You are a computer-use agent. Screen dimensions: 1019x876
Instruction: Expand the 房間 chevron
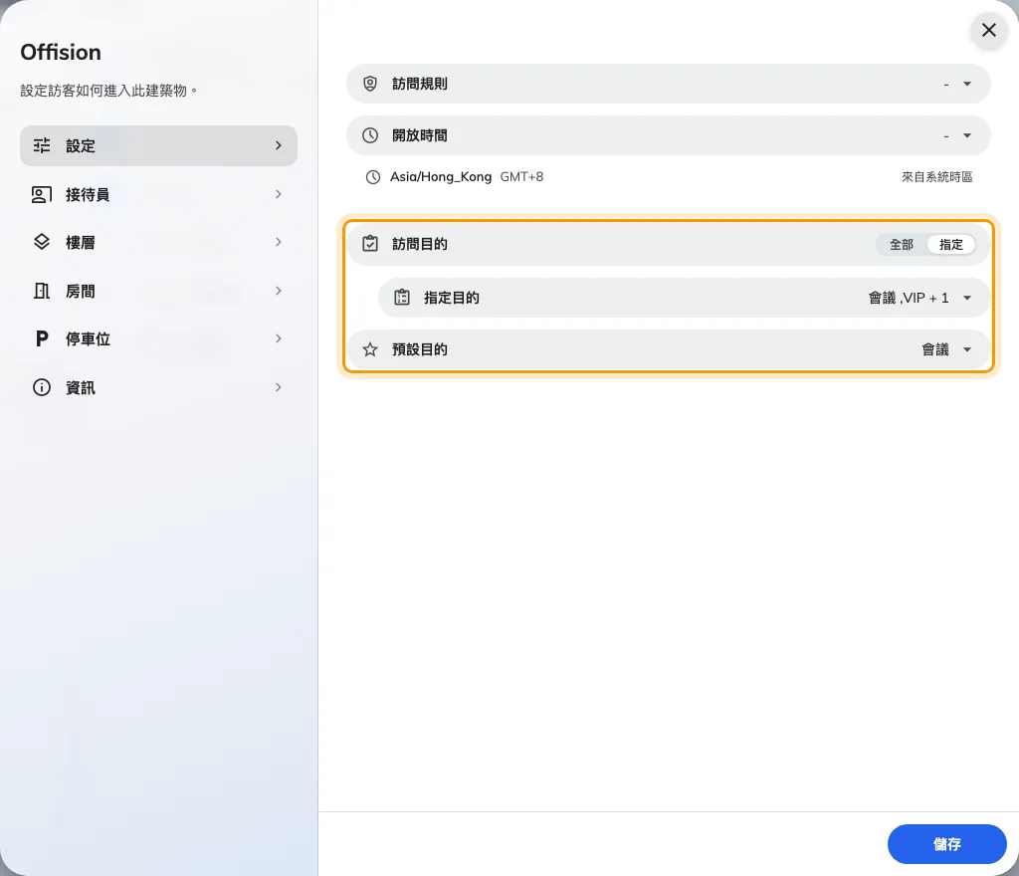pos(279,291)
